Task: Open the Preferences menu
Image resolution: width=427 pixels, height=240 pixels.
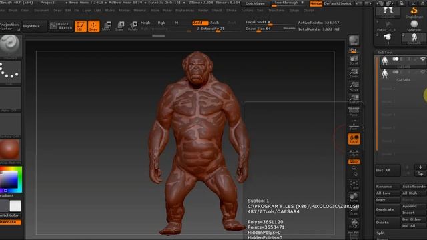Action: point(185,11)
